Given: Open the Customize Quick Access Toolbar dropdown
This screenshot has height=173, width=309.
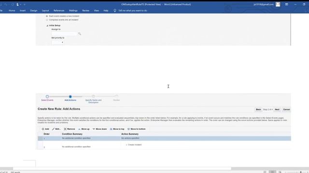Looking at the screenshot, I should [x=25, y=4].
